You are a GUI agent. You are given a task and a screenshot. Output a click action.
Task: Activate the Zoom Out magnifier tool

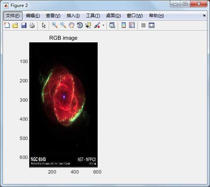63,25
